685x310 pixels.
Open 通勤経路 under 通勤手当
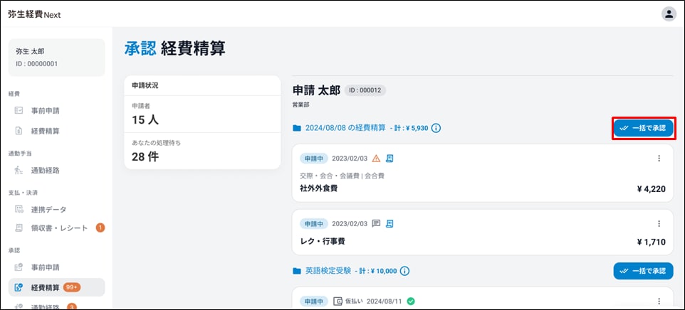click(45, 171)
